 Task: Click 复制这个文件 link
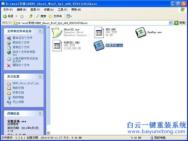(21, 47)
